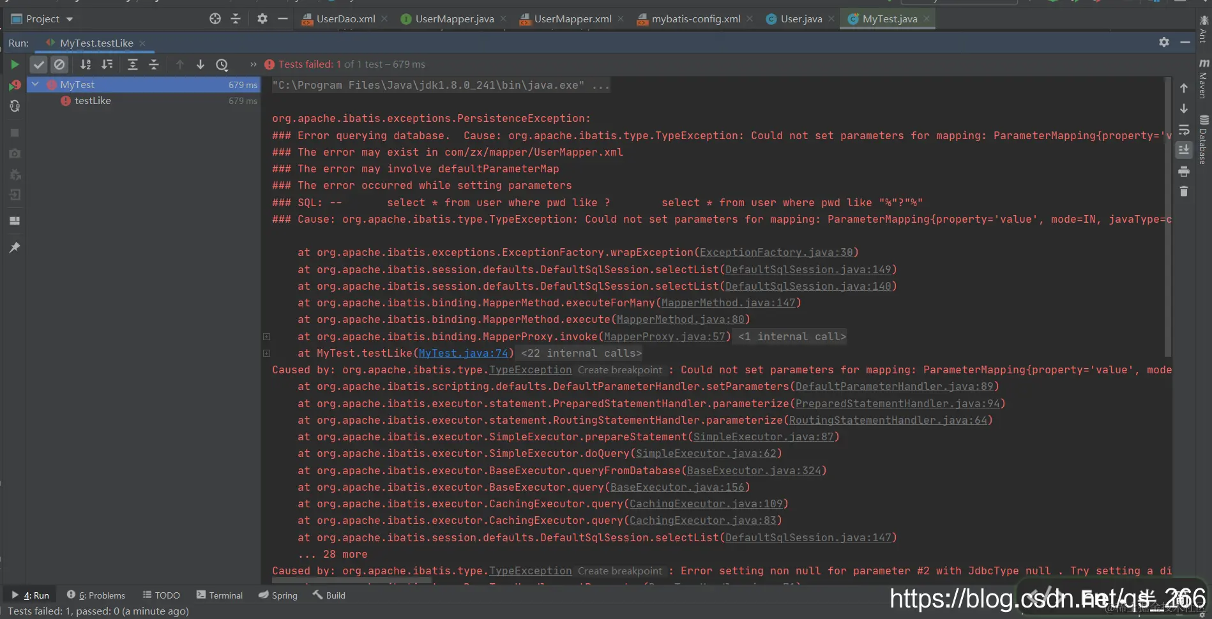This screenshot has width=1212, height=619.
Task: Hide the Project panel
Action: click(283, 19)
